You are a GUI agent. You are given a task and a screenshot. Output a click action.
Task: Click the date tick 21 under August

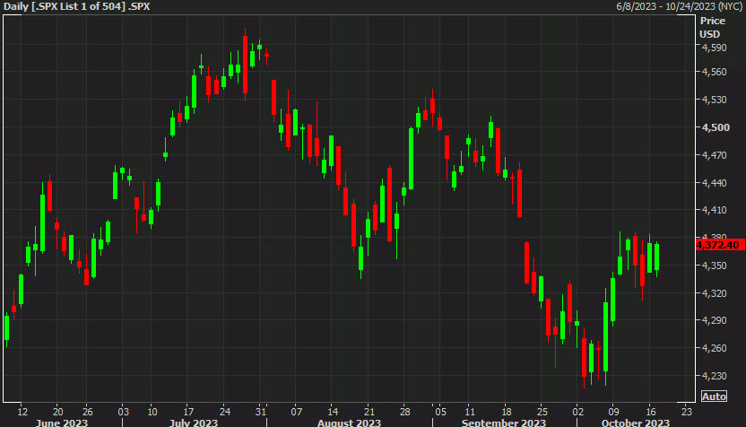369,412
